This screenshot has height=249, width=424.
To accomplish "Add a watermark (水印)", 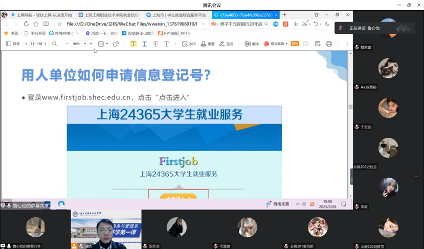I will point(189,44).
